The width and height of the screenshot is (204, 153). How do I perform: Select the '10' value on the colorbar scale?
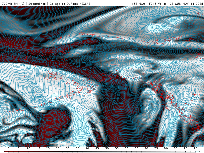(28, 148)
